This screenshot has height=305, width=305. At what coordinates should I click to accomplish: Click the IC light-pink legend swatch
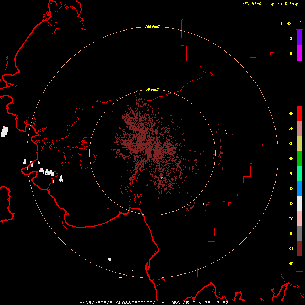(x=299, y=219)
